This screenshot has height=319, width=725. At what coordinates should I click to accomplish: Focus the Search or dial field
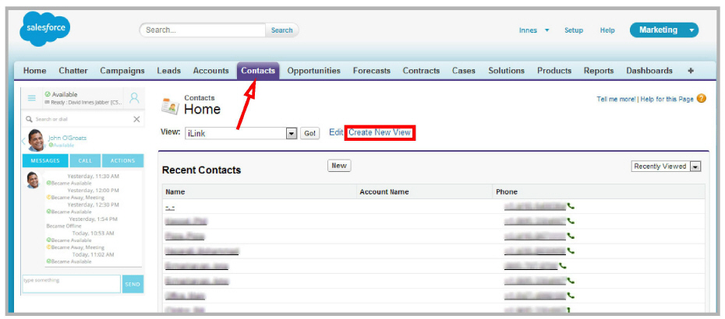(x=83, y=119)
